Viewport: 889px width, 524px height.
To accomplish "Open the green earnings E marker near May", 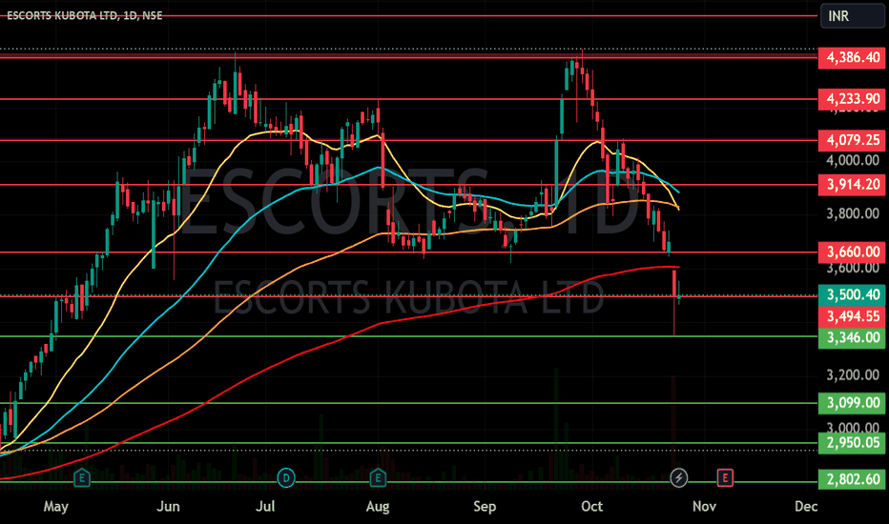I will [x=82, y=478].
